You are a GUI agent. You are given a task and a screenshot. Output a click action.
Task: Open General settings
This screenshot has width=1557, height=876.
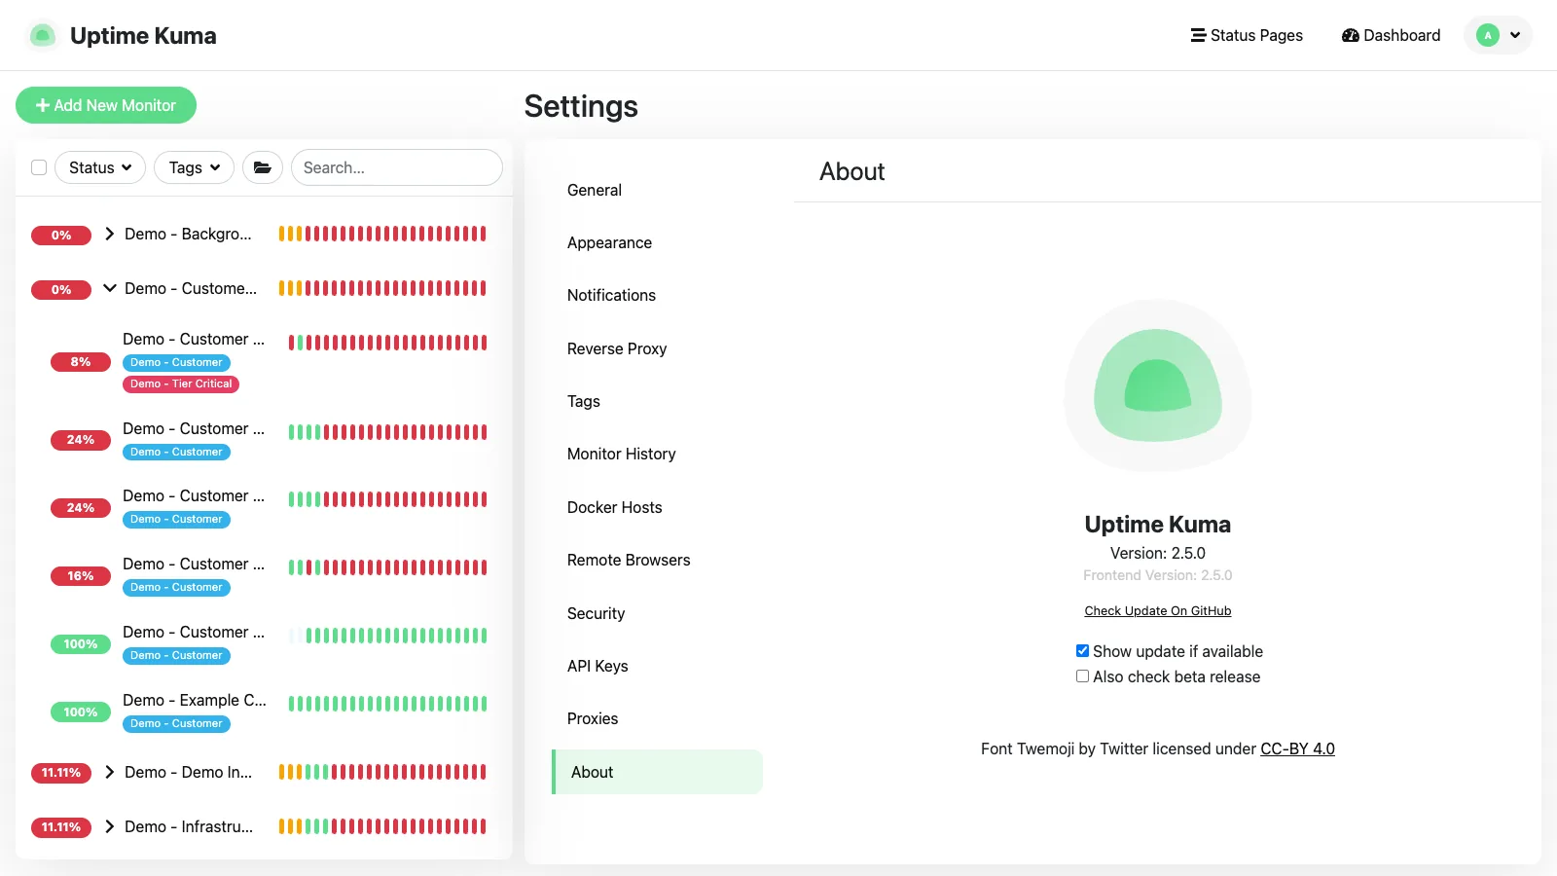(657, 190)
